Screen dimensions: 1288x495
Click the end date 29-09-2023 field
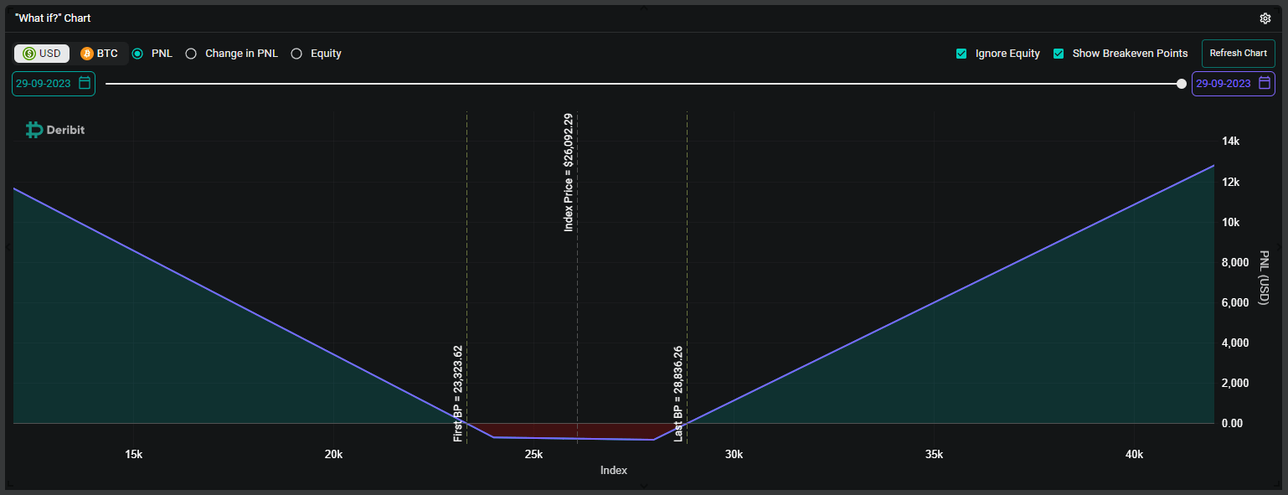(x=1234, y=84)
